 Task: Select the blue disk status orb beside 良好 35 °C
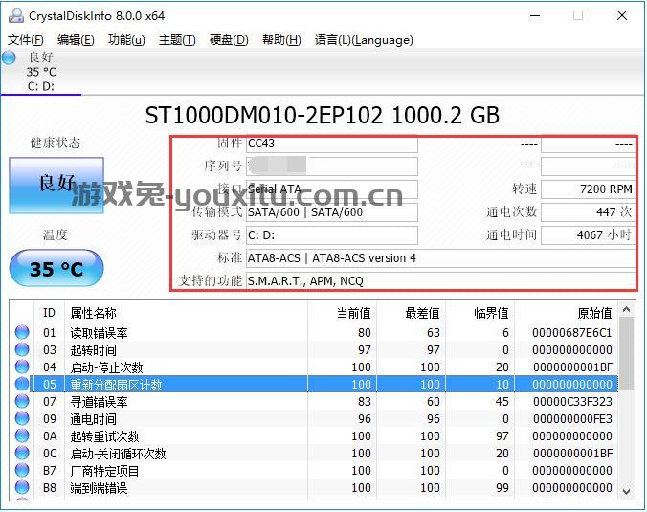coord(9,57)
